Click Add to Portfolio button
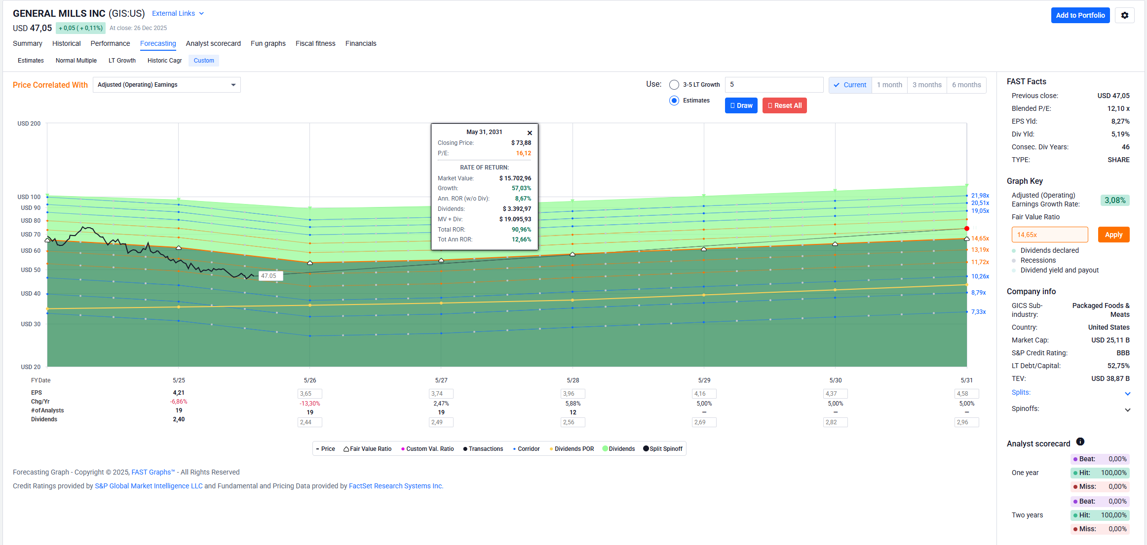 1080,15
